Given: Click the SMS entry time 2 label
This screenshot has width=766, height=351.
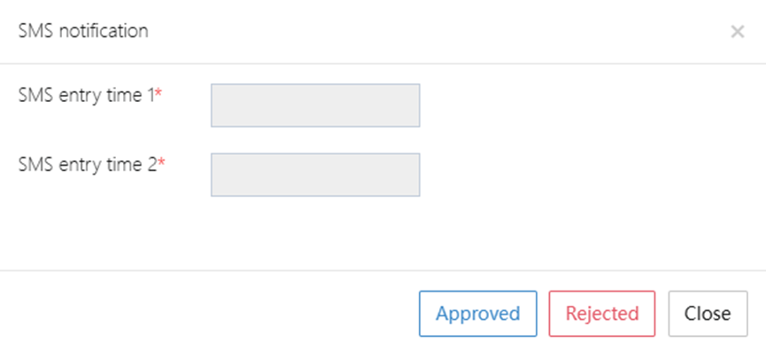Looking at the screenshot, I should [x=88, y=165].
